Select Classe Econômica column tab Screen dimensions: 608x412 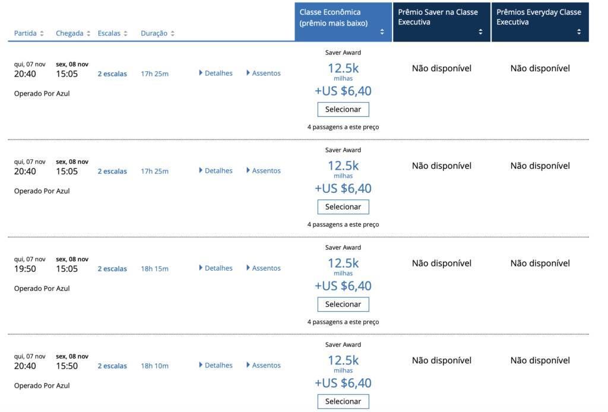pos(343,22)
